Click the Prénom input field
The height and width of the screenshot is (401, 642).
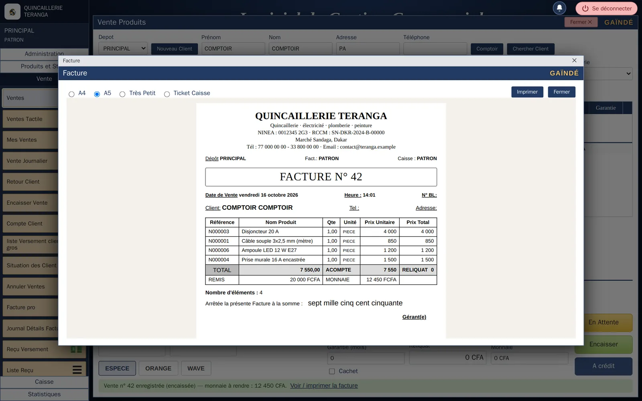click(233, 49)
